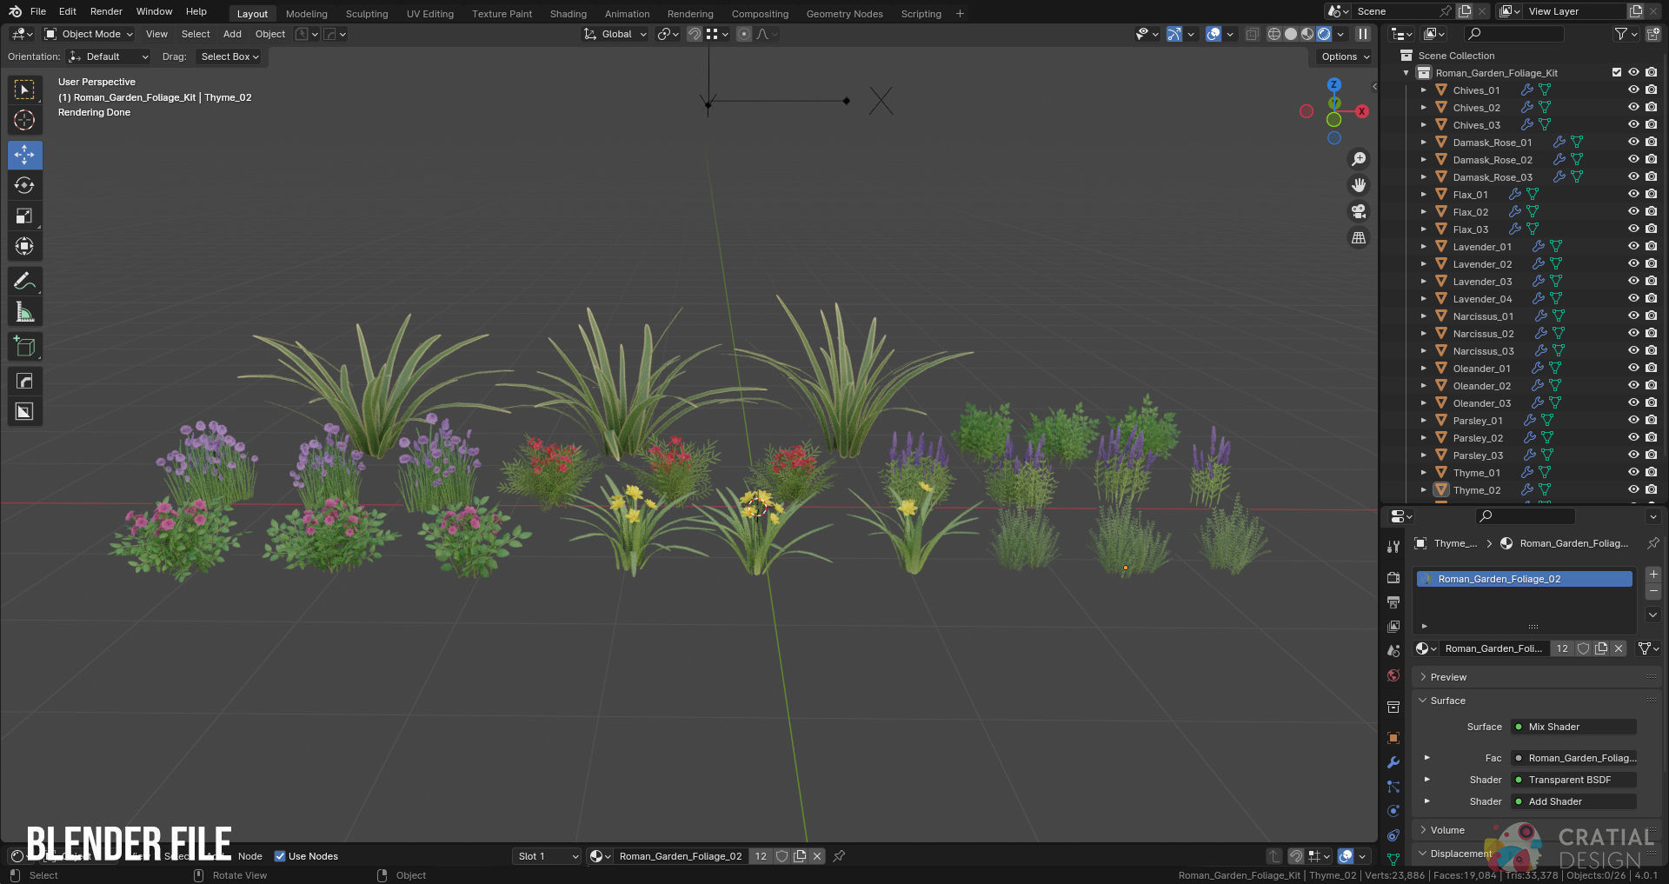Switch to rendered viewport shading

pos(1324,34)
